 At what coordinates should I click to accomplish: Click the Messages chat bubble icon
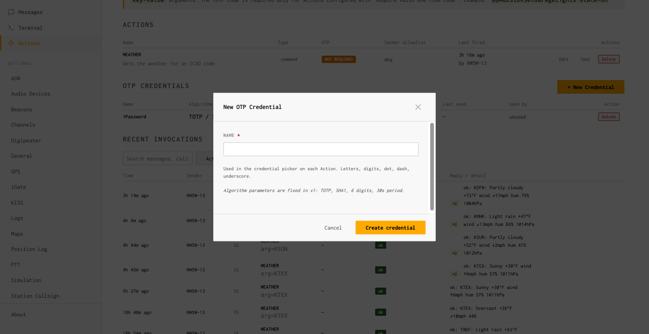[x=11, y=12]
